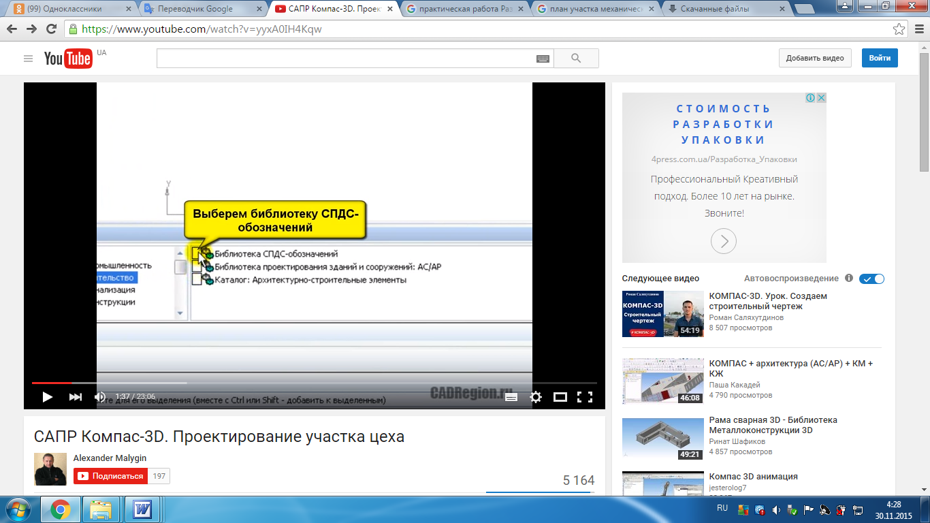Click the video title САПР Компас-3D. Проектирование участка цеха
Screen dimensions: 930x523
click(x=219, y=437)
